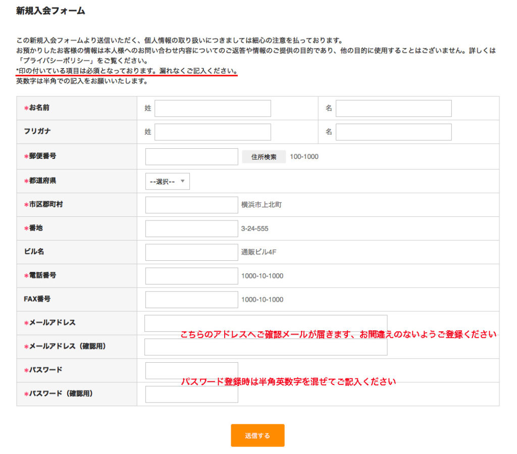The width and height of the screenshot is (517, 454).
Task: Focus the 郵便番号 postal code field
Action: 191,157
